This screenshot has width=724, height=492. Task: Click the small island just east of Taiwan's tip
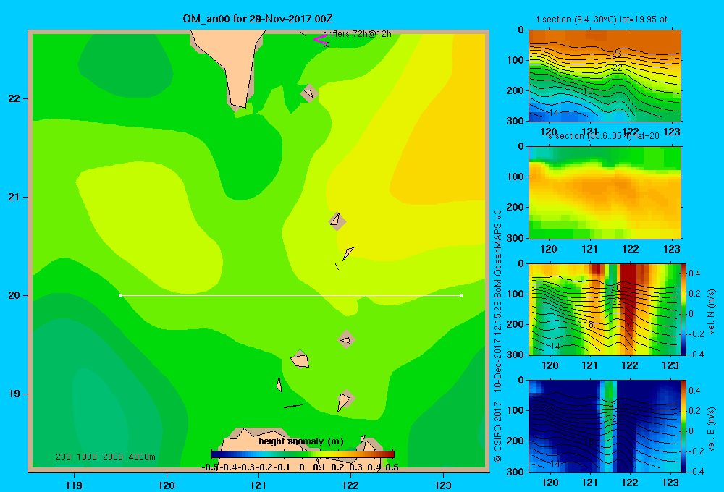click(309, 93)
